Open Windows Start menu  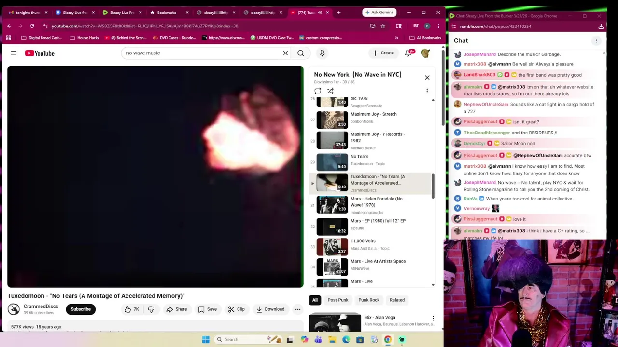pos(206,339)
